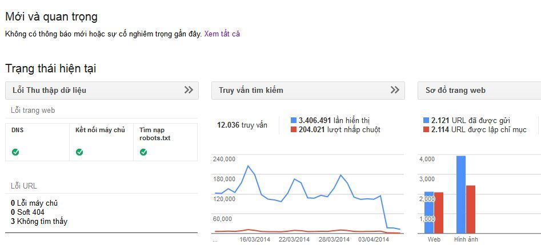Select the 0 Lỗi máy chủ entry

coord(34,203)
